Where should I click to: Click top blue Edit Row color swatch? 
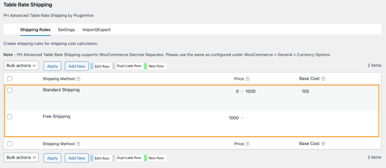tap(92, 66)
